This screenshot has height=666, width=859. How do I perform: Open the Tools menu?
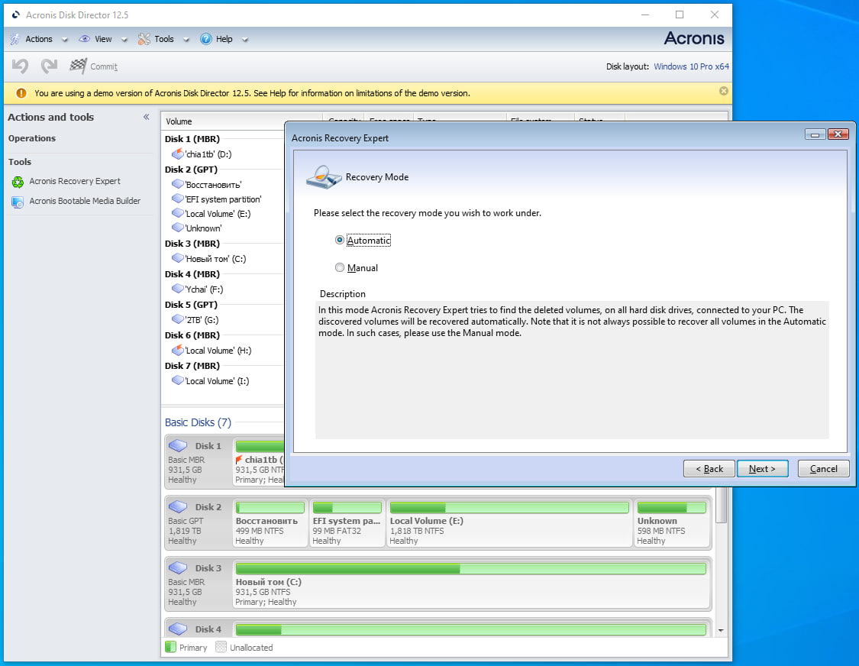tap(164, 39)
